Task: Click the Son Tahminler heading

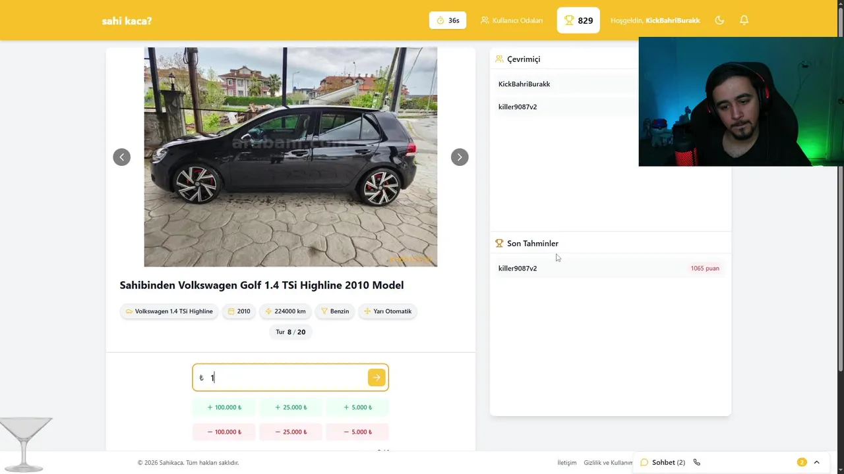Action: [x=533, y=244]
